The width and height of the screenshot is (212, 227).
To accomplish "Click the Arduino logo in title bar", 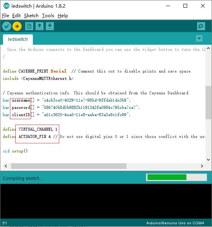I will tap(6, 6).
